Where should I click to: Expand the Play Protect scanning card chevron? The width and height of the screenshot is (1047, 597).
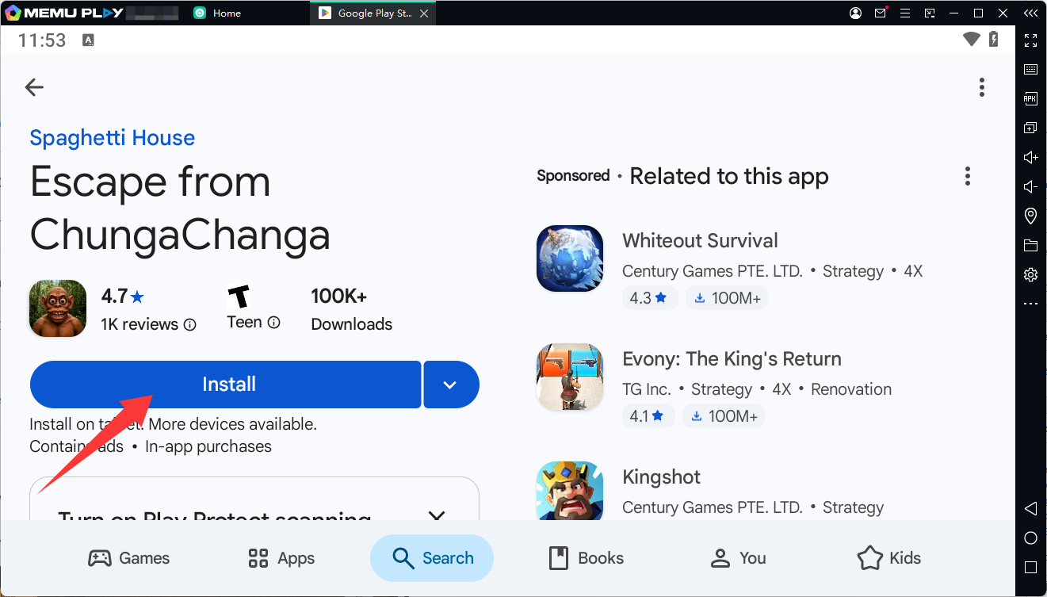pos(436,515)
